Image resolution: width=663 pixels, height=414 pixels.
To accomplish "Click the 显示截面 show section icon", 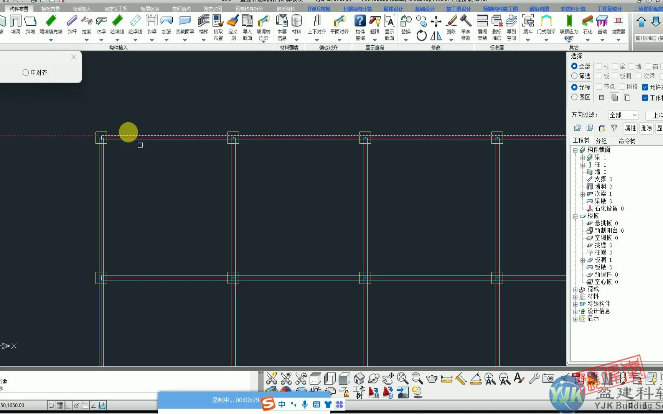I will coord(389,27).
